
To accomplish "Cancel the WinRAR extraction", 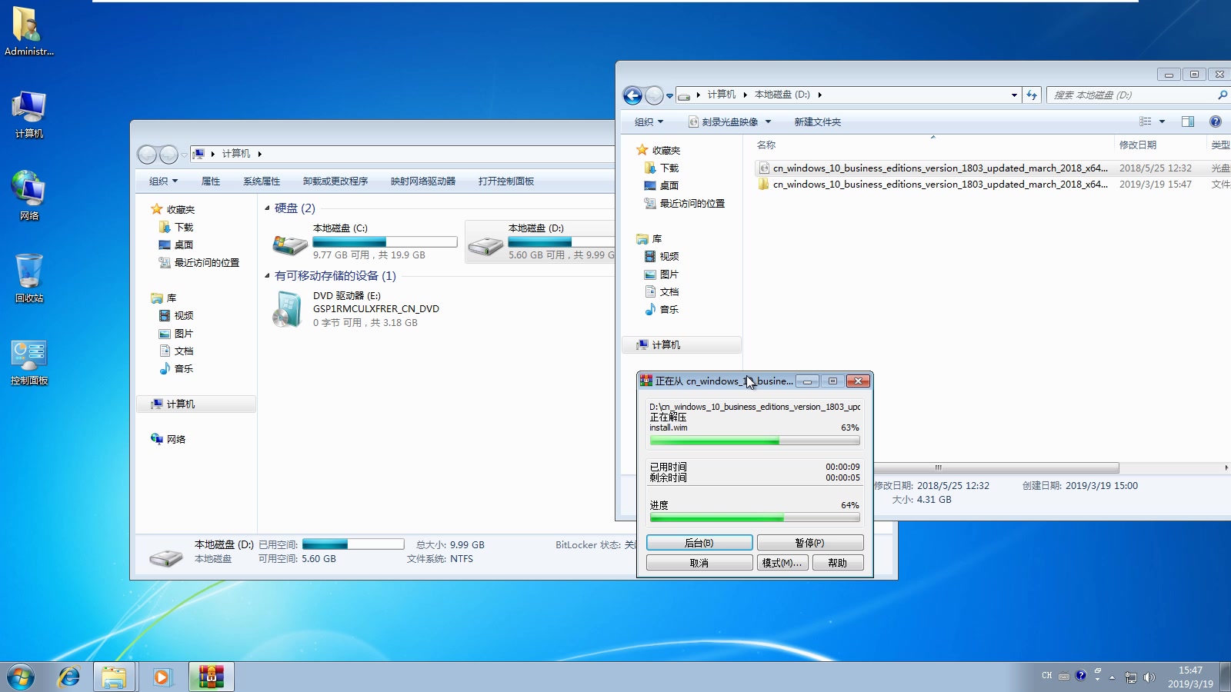I will coord(699,562).
